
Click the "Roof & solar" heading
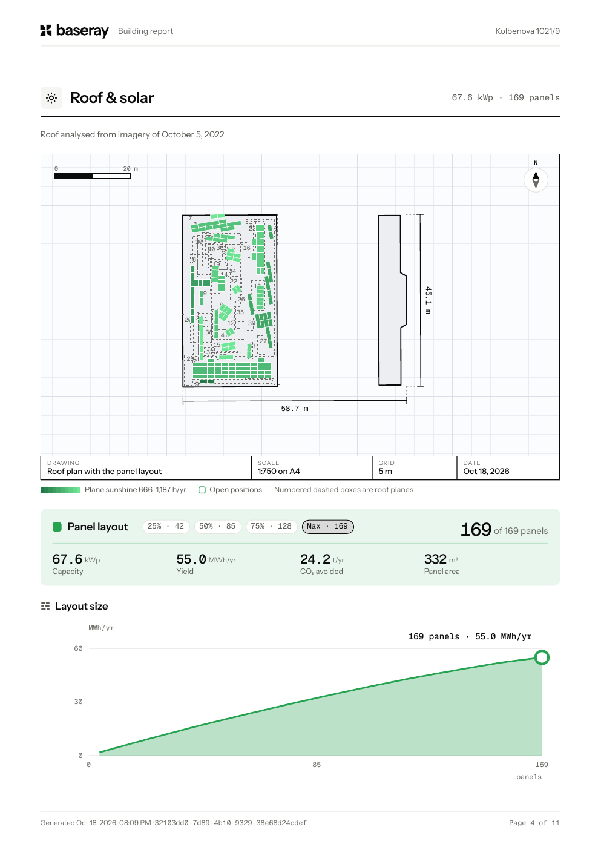[112, 97]
